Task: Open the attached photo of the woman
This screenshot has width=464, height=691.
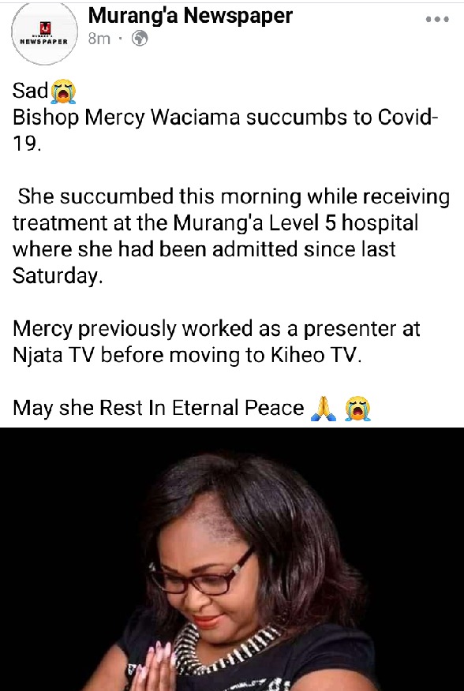Action: click(232, 559)
